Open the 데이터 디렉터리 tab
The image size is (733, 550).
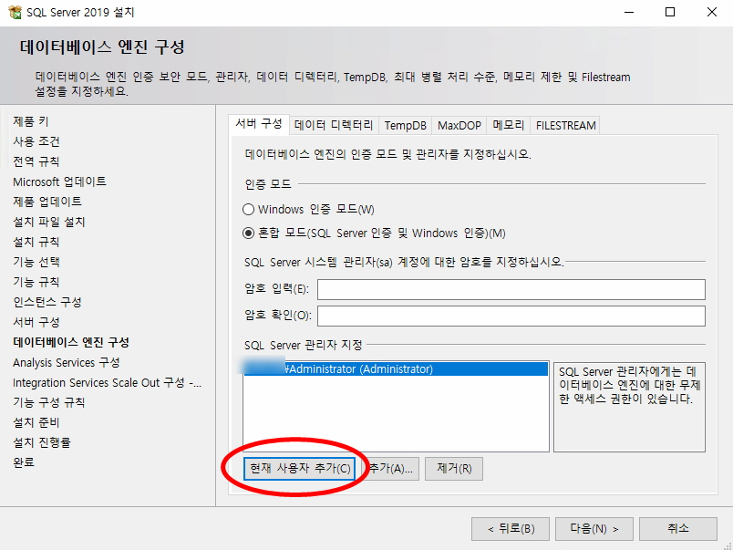[x=334, y=125]
